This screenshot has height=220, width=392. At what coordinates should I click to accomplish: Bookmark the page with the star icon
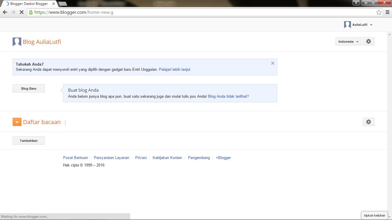379,12
